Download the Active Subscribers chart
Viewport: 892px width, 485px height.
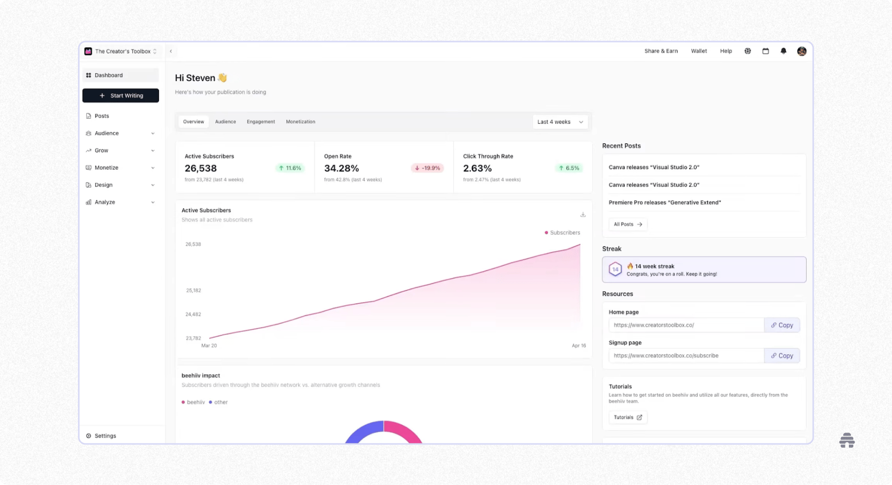[583, 215]
